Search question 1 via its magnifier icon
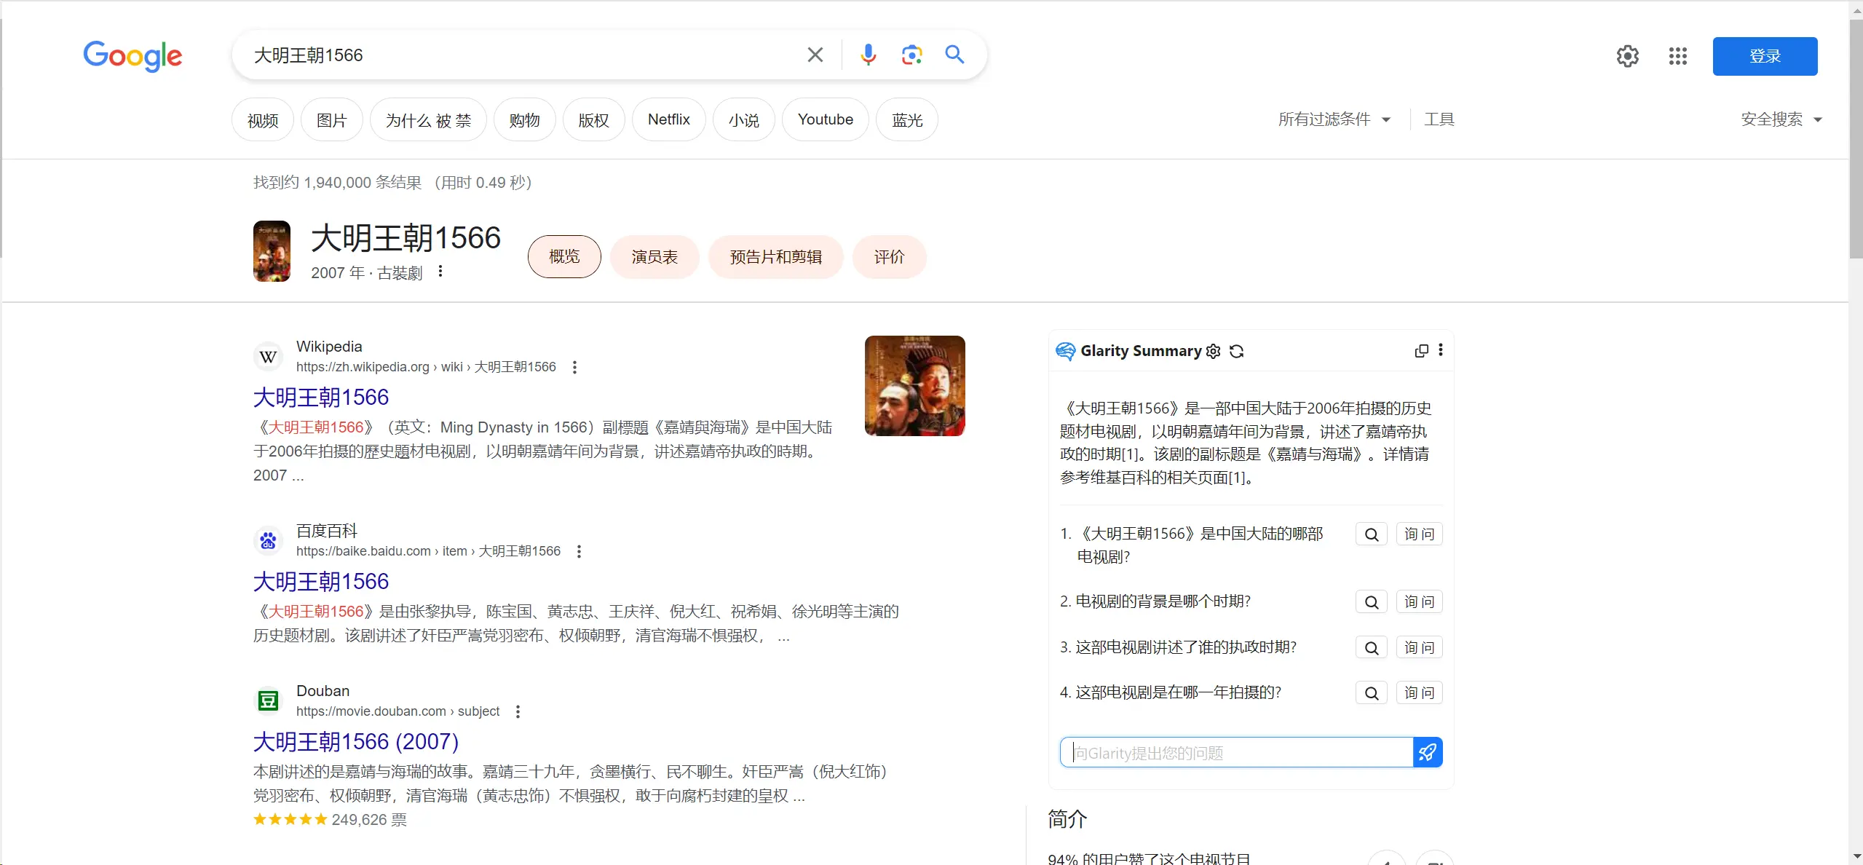The height and width of the screenshot is (865, 1863). [x=1371, y=534]
